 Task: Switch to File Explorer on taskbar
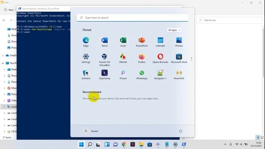[x=141, y=144]
